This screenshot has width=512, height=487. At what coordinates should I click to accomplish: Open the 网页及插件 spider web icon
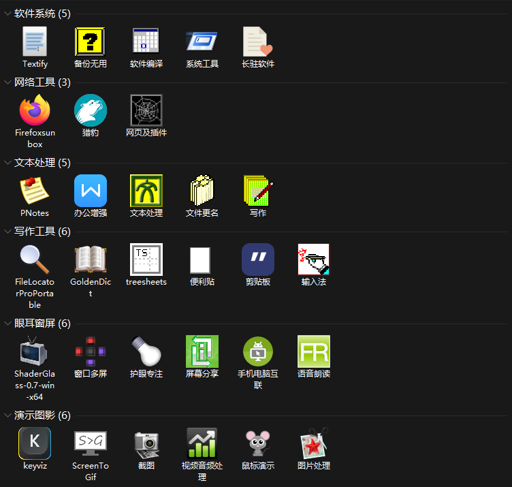[x=146, y=110]
